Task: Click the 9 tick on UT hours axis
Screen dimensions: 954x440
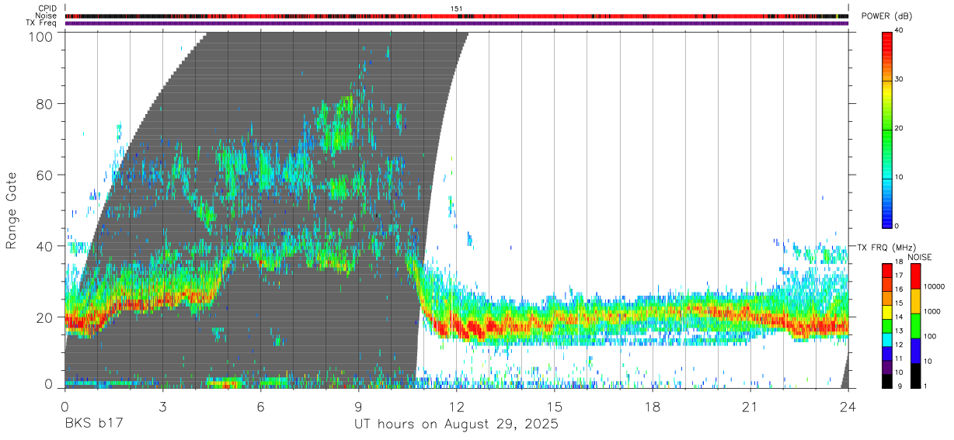Action: pos(359,407)
